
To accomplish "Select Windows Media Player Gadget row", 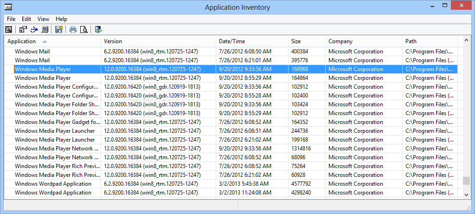I will coord(231,122).
